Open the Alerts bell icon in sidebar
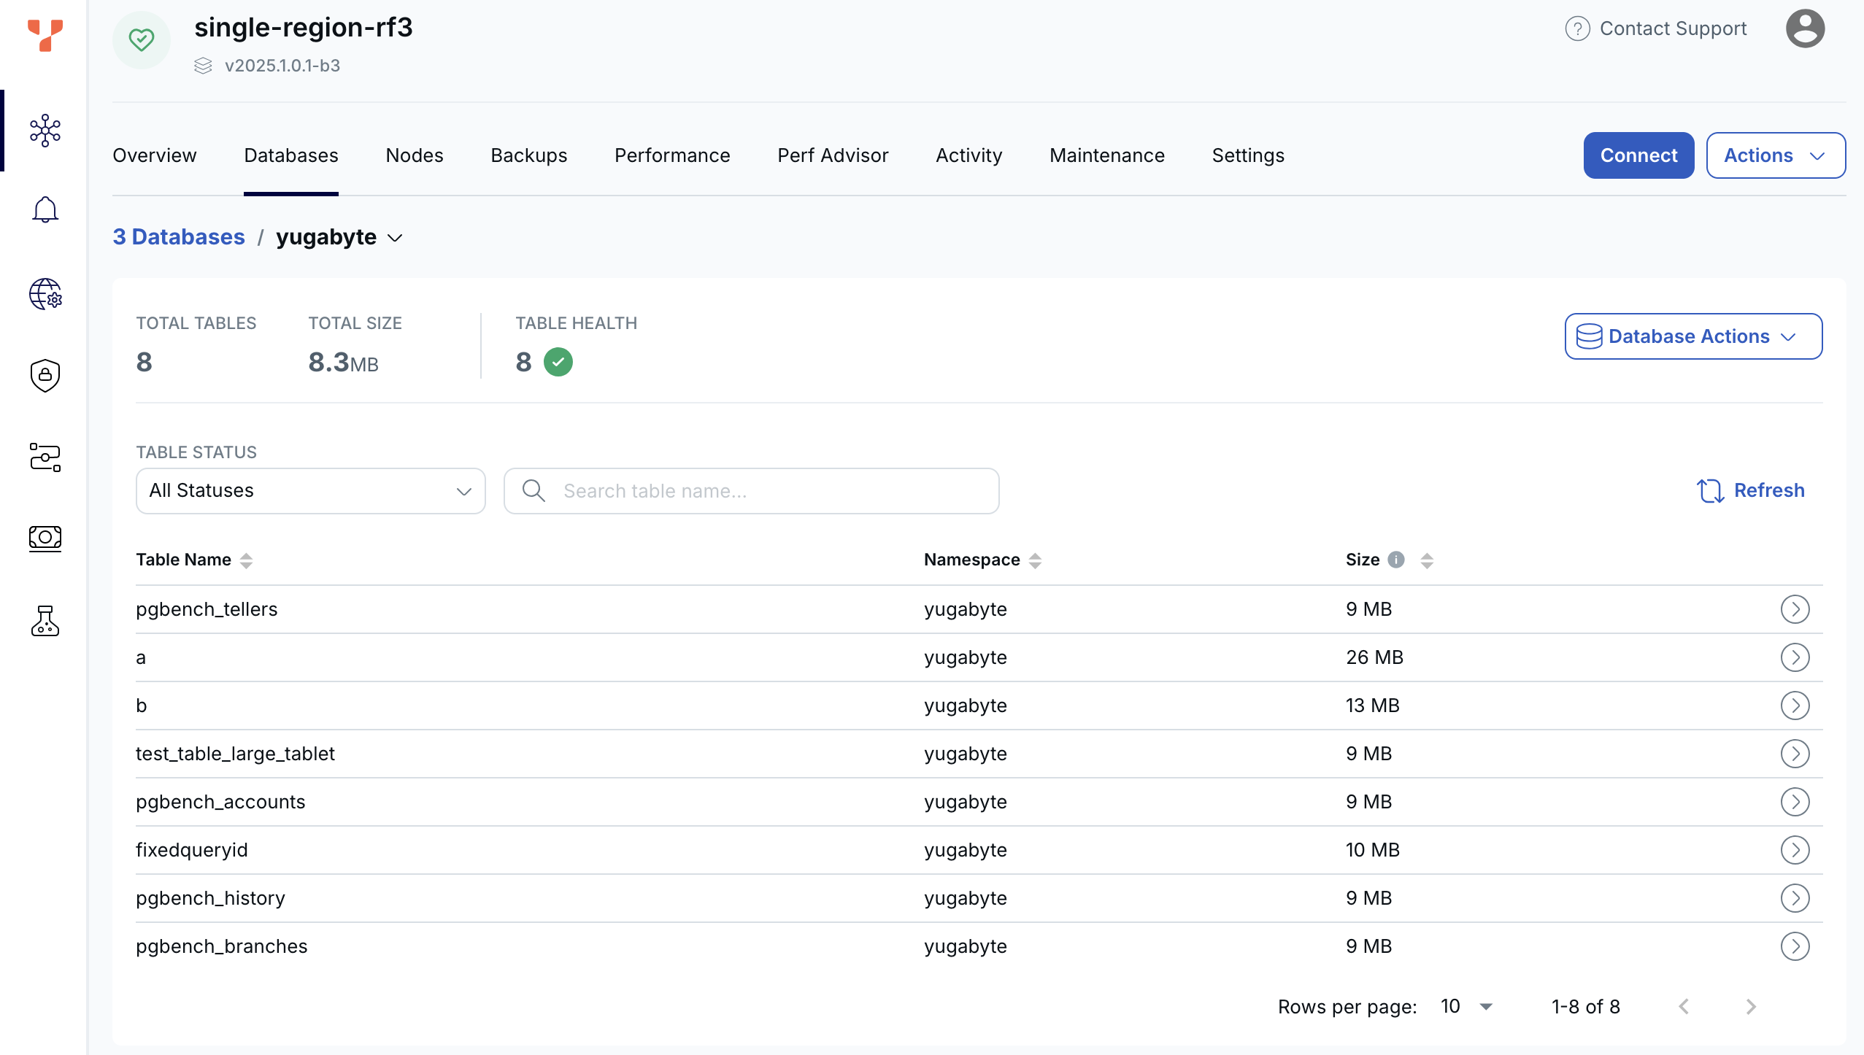The height and width of the screenshot is (1055, 1864). pos(45,209)
